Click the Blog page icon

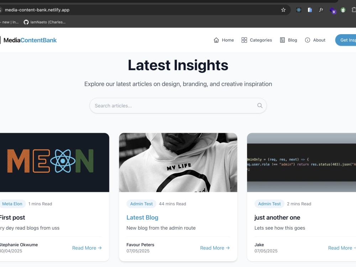[282, 40]
